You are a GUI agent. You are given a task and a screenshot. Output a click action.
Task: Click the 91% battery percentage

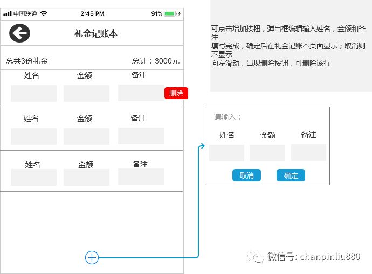[157, 13]
